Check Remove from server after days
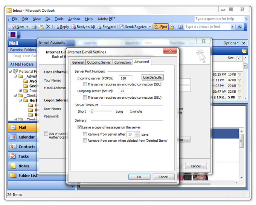 [x=85, y=134]
